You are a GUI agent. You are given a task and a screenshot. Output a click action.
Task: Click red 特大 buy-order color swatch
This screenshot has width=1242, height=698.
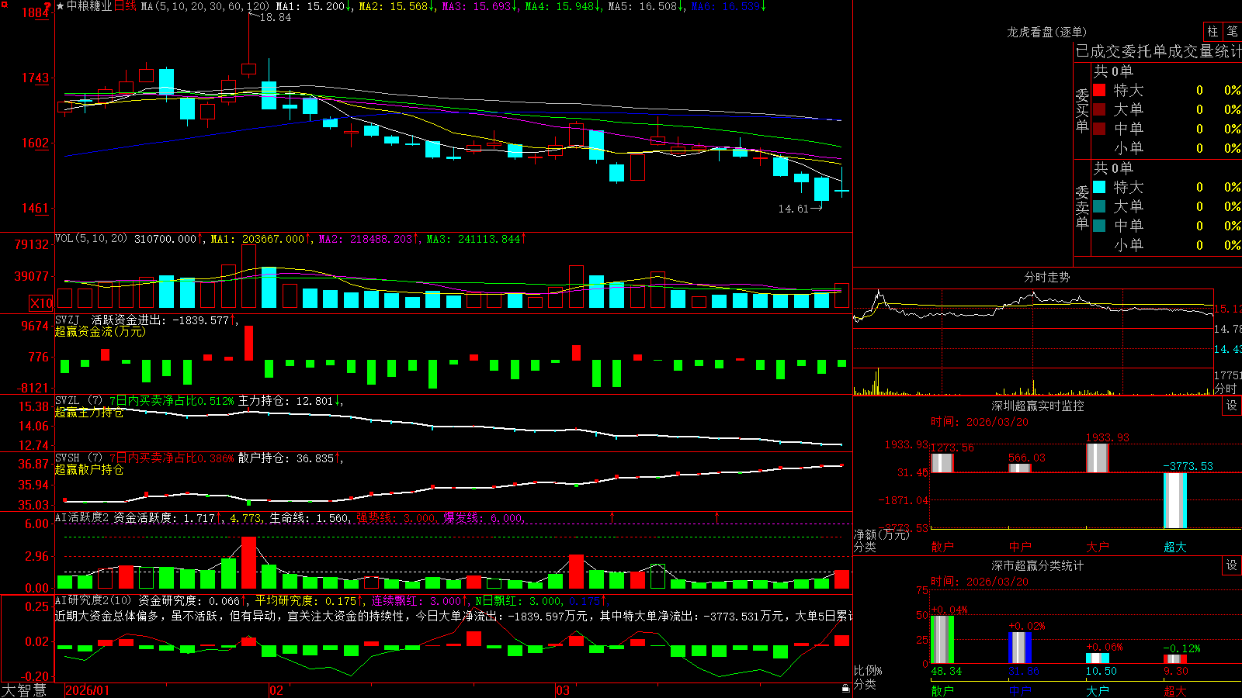(1099, 90)
